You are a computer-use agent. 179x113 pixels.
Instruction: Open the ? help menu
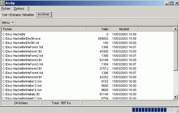pyautogui.click(x=28, y=9)
